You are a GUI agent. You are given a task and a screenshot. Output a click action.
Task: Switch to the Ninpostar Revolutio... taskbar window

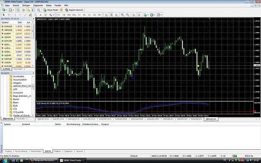43,160
